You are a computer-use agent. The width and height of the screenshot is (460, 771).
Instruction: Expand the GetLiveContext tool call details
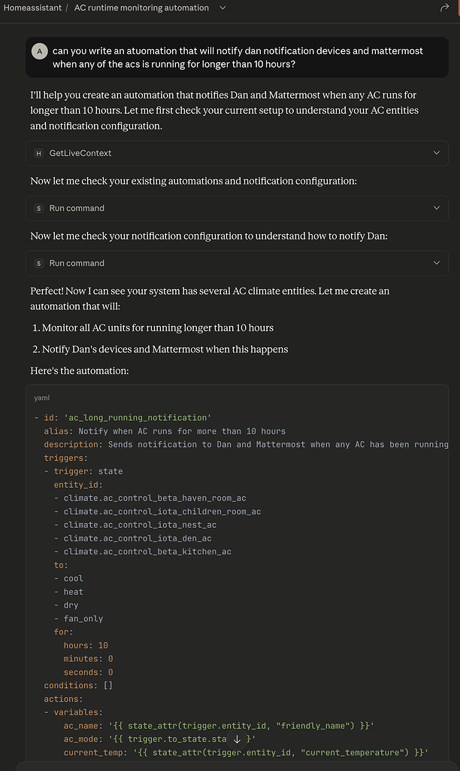pos(436,154)
